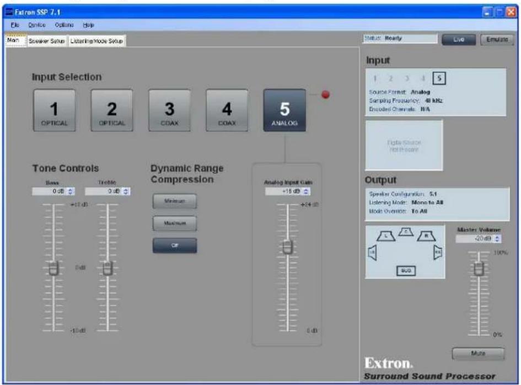Click the Source Format Analog text
The height and width of the screenshot is (385, 521).
click(x=399, y=92)
